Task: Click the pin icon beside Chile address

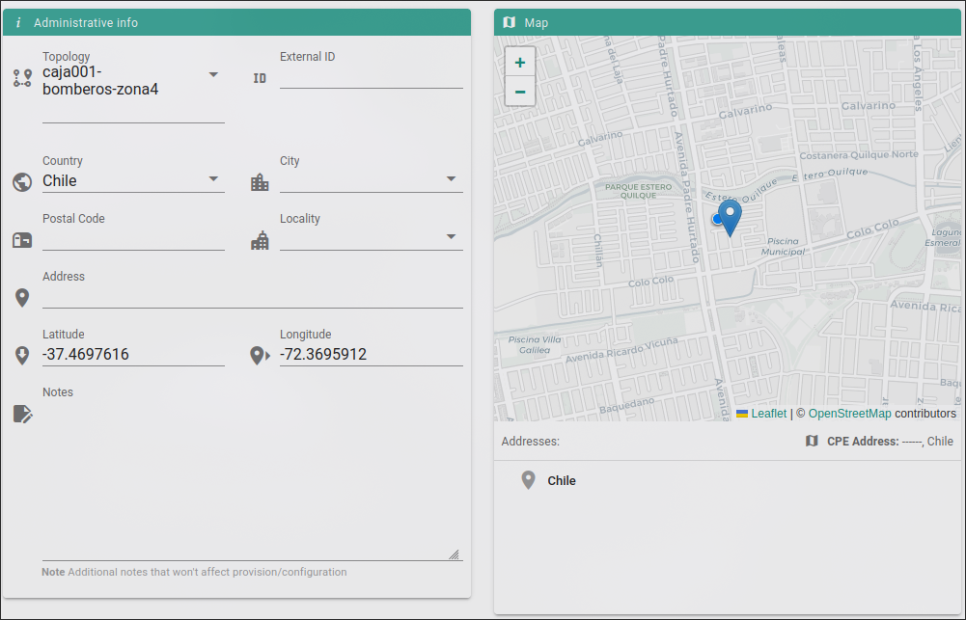Action: pyautogui.click(x=528, y=480)
